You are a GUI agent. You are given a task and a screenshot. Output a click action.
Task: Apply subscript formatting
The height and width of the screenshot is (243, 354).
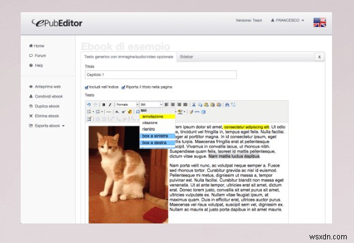(x=117, y=112)
